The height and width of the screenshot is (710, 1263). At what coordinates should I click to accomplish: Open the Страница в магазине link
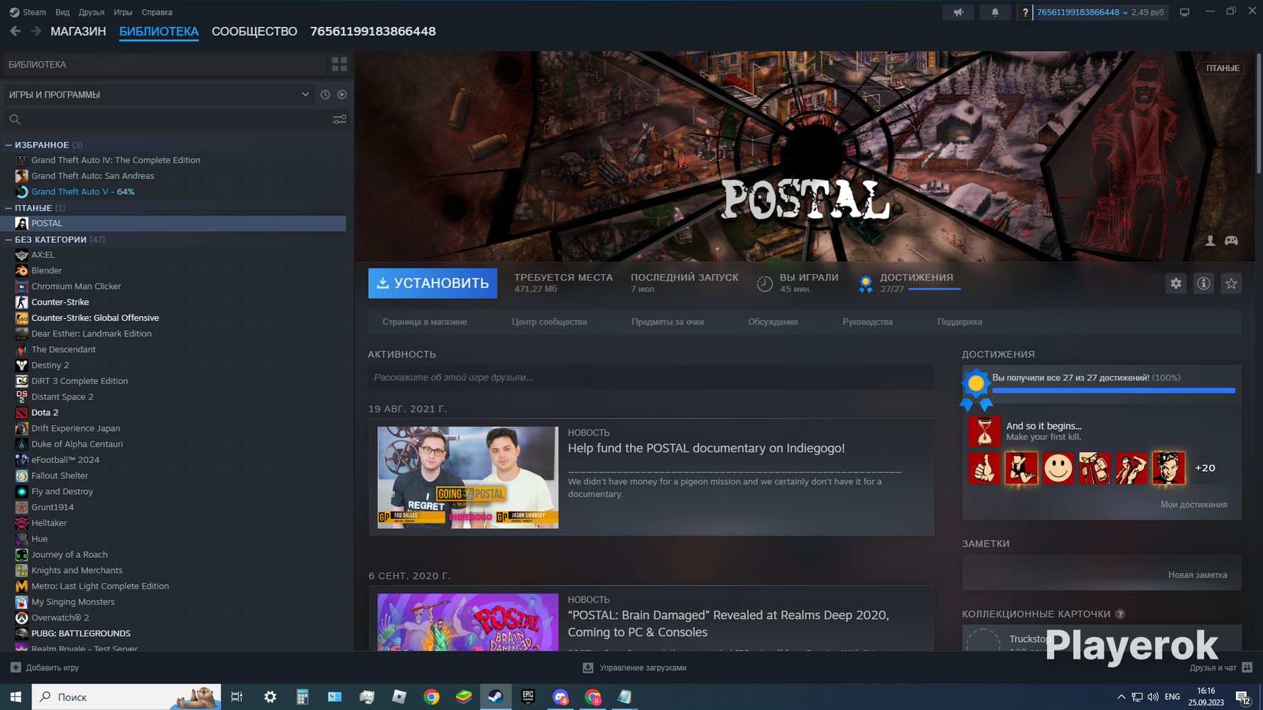point(425,322)
